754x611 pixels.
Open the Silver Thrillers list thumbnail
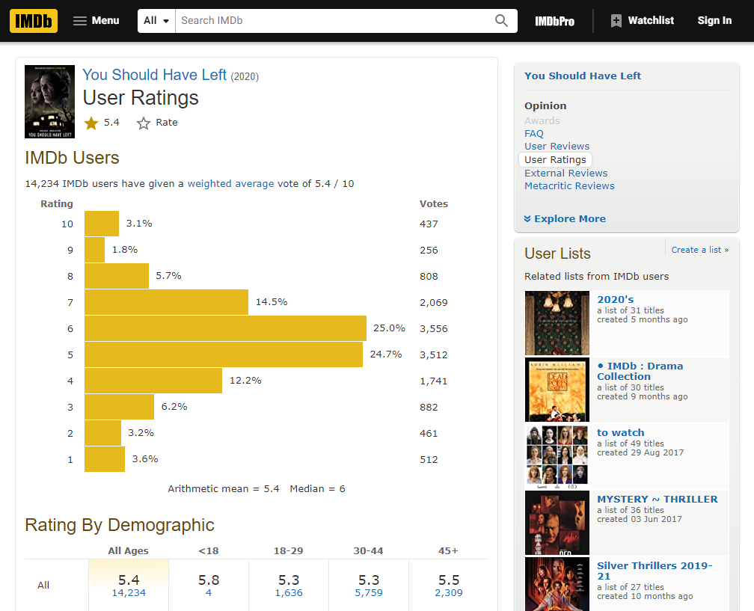(x=557, y=584)
